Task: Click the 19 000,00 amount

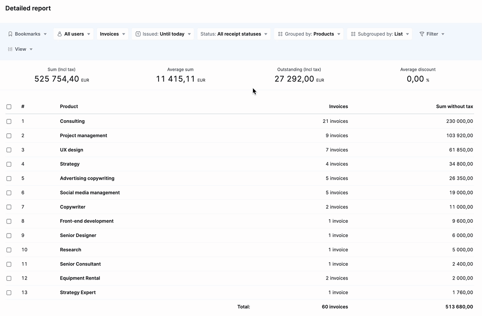Action: coord(461,193)
